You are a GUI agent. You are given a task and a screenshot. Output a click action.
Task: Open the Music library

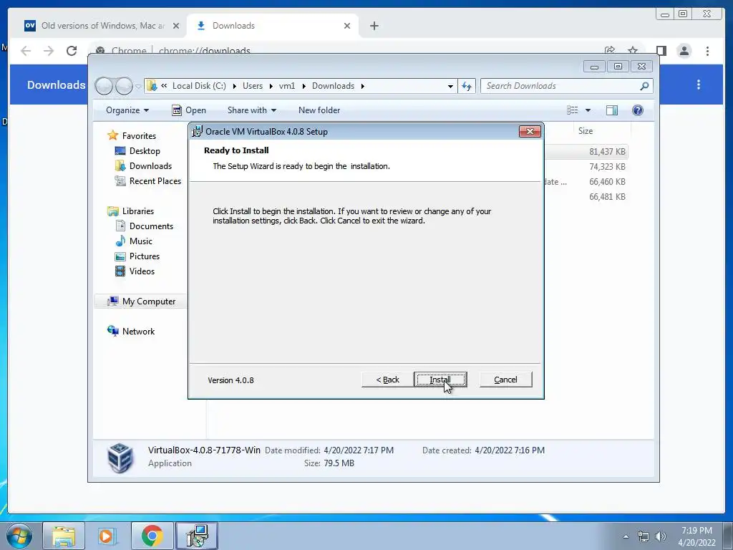click(x=141, y=241)
